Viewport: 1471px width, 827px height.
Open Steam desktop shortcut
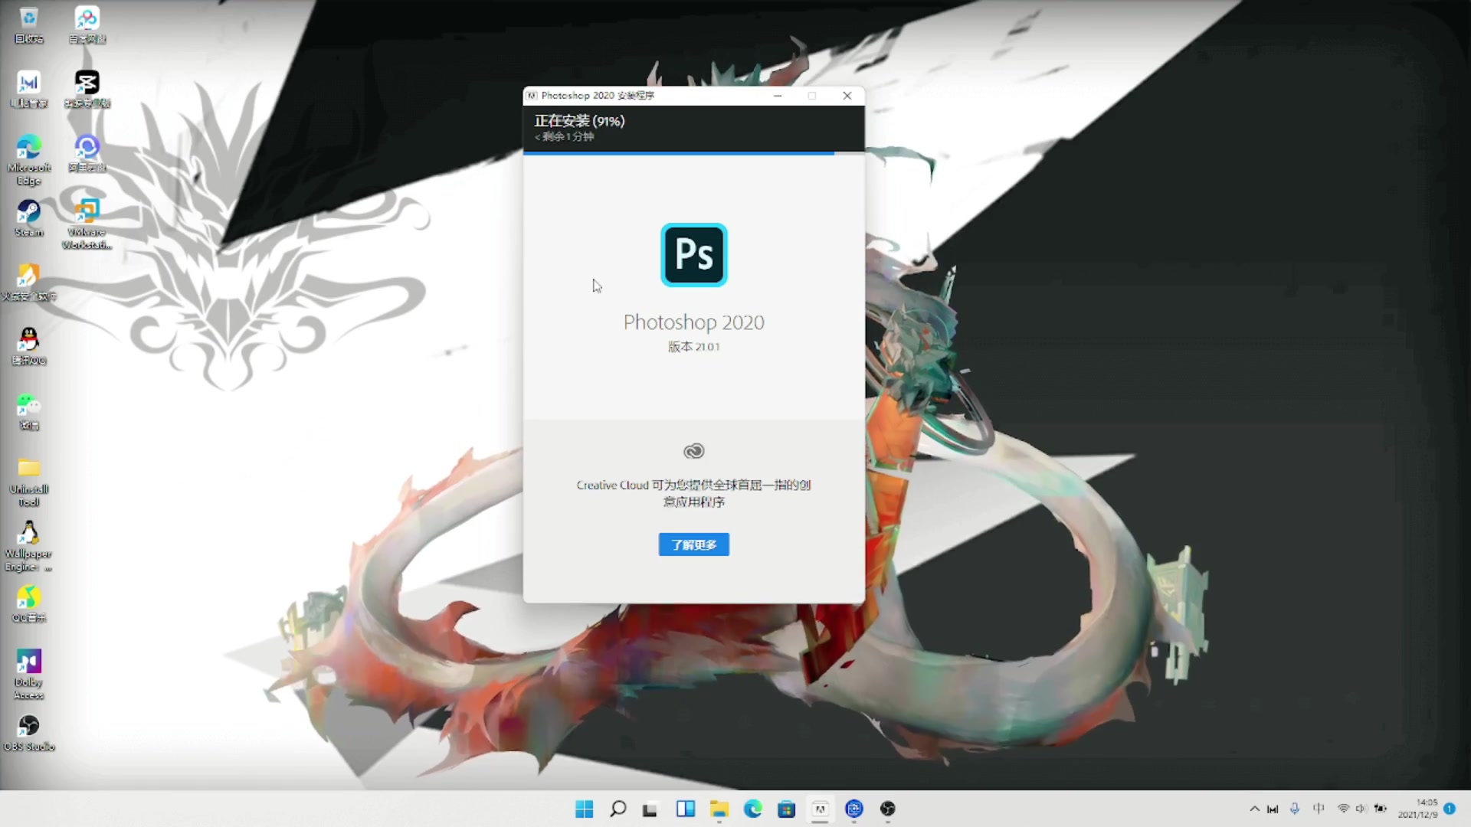coord(28,213)
